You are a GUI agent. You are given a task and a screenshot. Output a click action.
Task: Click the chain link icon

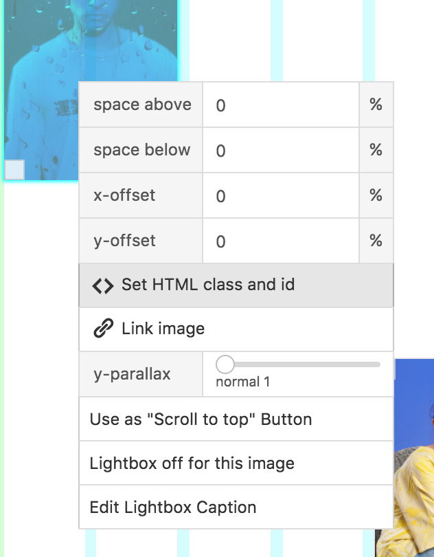point(103,329)
